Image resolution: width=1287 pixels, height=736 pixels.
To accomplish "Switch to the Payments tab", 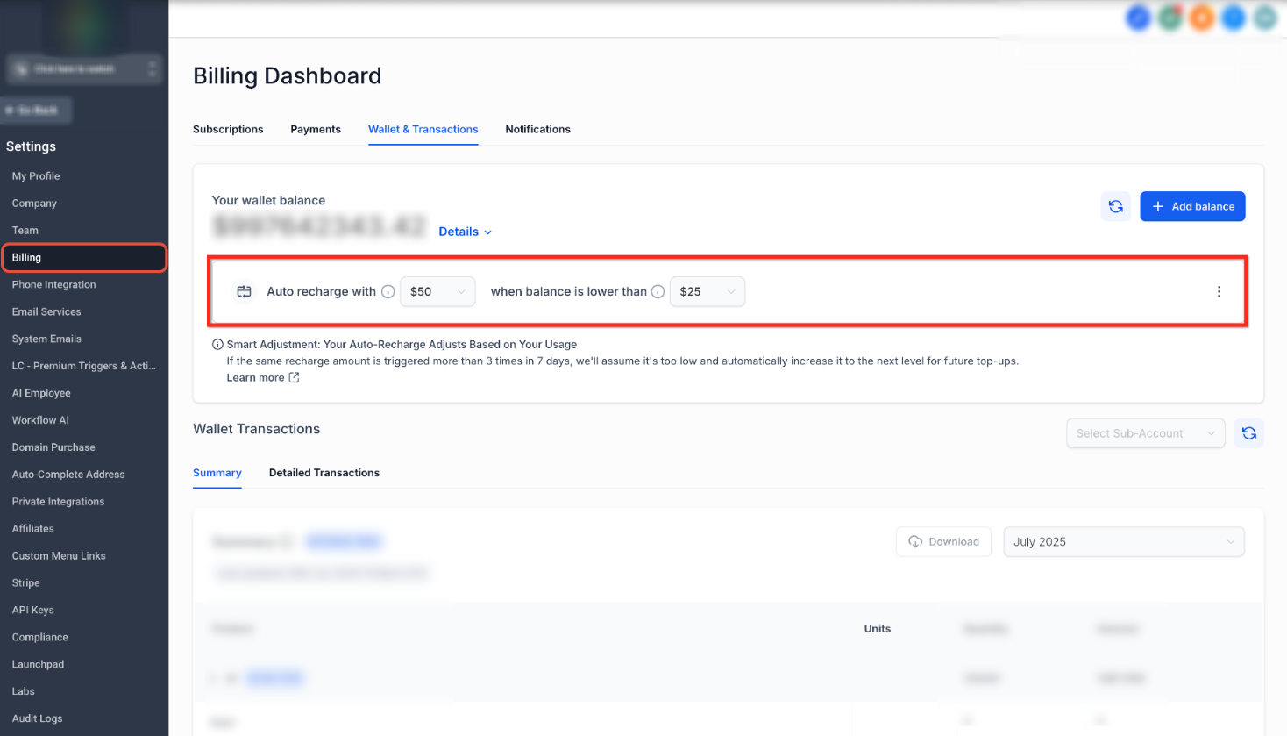I will click(x=316, y=129).
